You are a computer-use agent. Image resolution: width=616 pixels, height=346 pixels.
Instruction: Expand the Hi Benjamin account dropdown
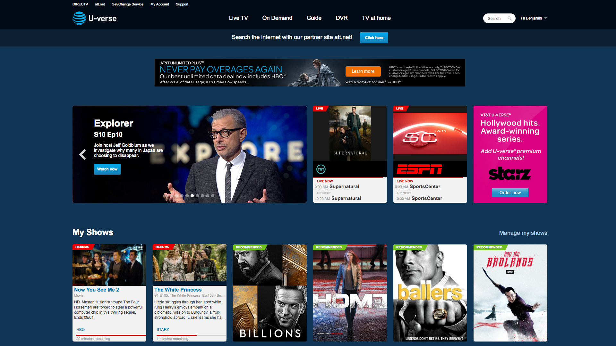(534, 18)
